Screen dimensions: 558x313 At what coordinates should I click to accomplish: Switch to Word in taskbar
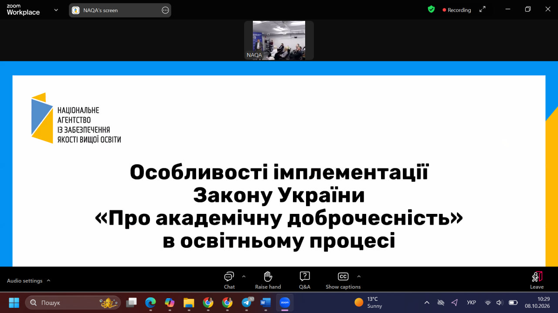(x=265, y=303)
